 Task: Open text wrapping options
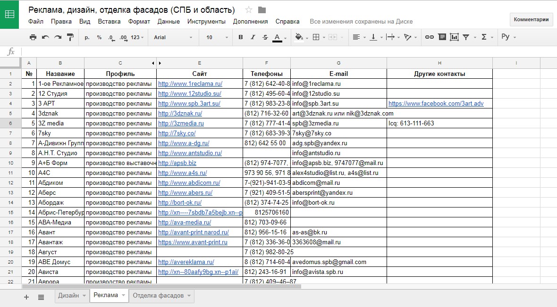tap(390, 37)
